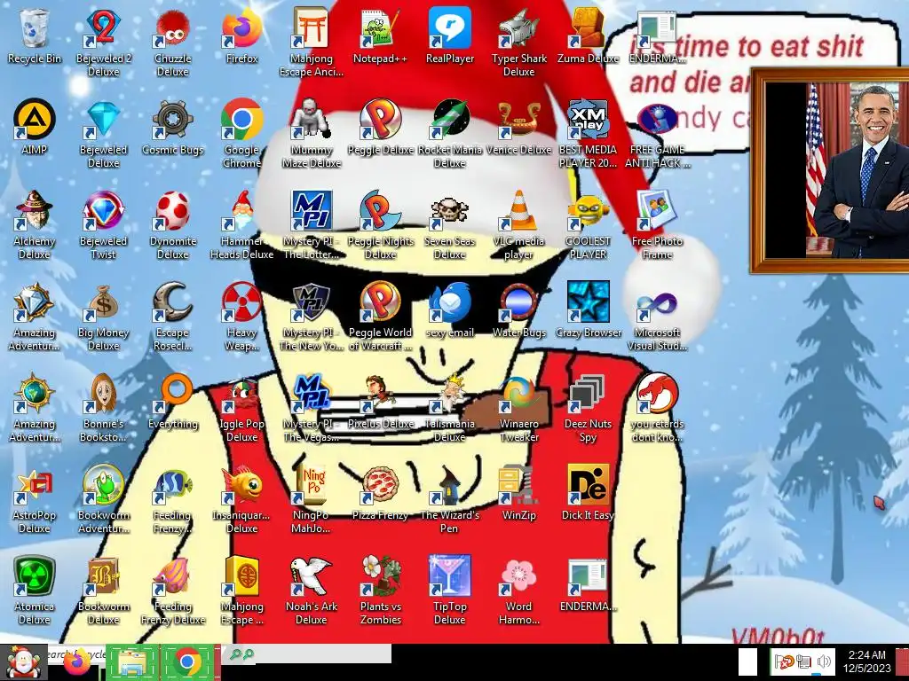Launch Seven Seas Deluxe

pos(450,226)
